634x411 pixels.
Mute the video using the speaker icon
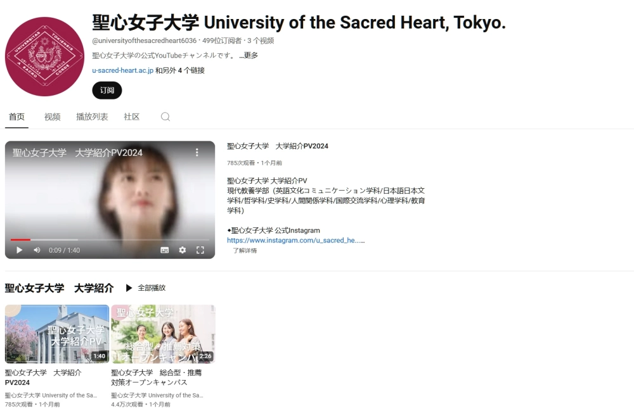(x=37, y=250)
